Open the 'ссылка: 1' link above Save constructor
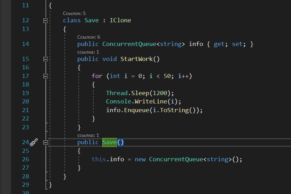The image size is (291, 194). point(88,135)
